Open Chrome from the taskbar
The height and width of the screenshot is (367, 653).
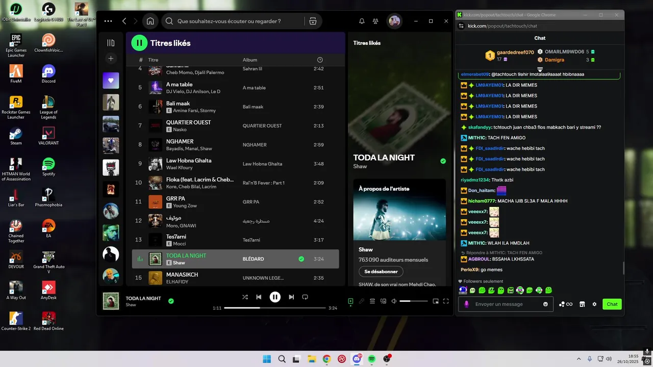coord(326,359)
